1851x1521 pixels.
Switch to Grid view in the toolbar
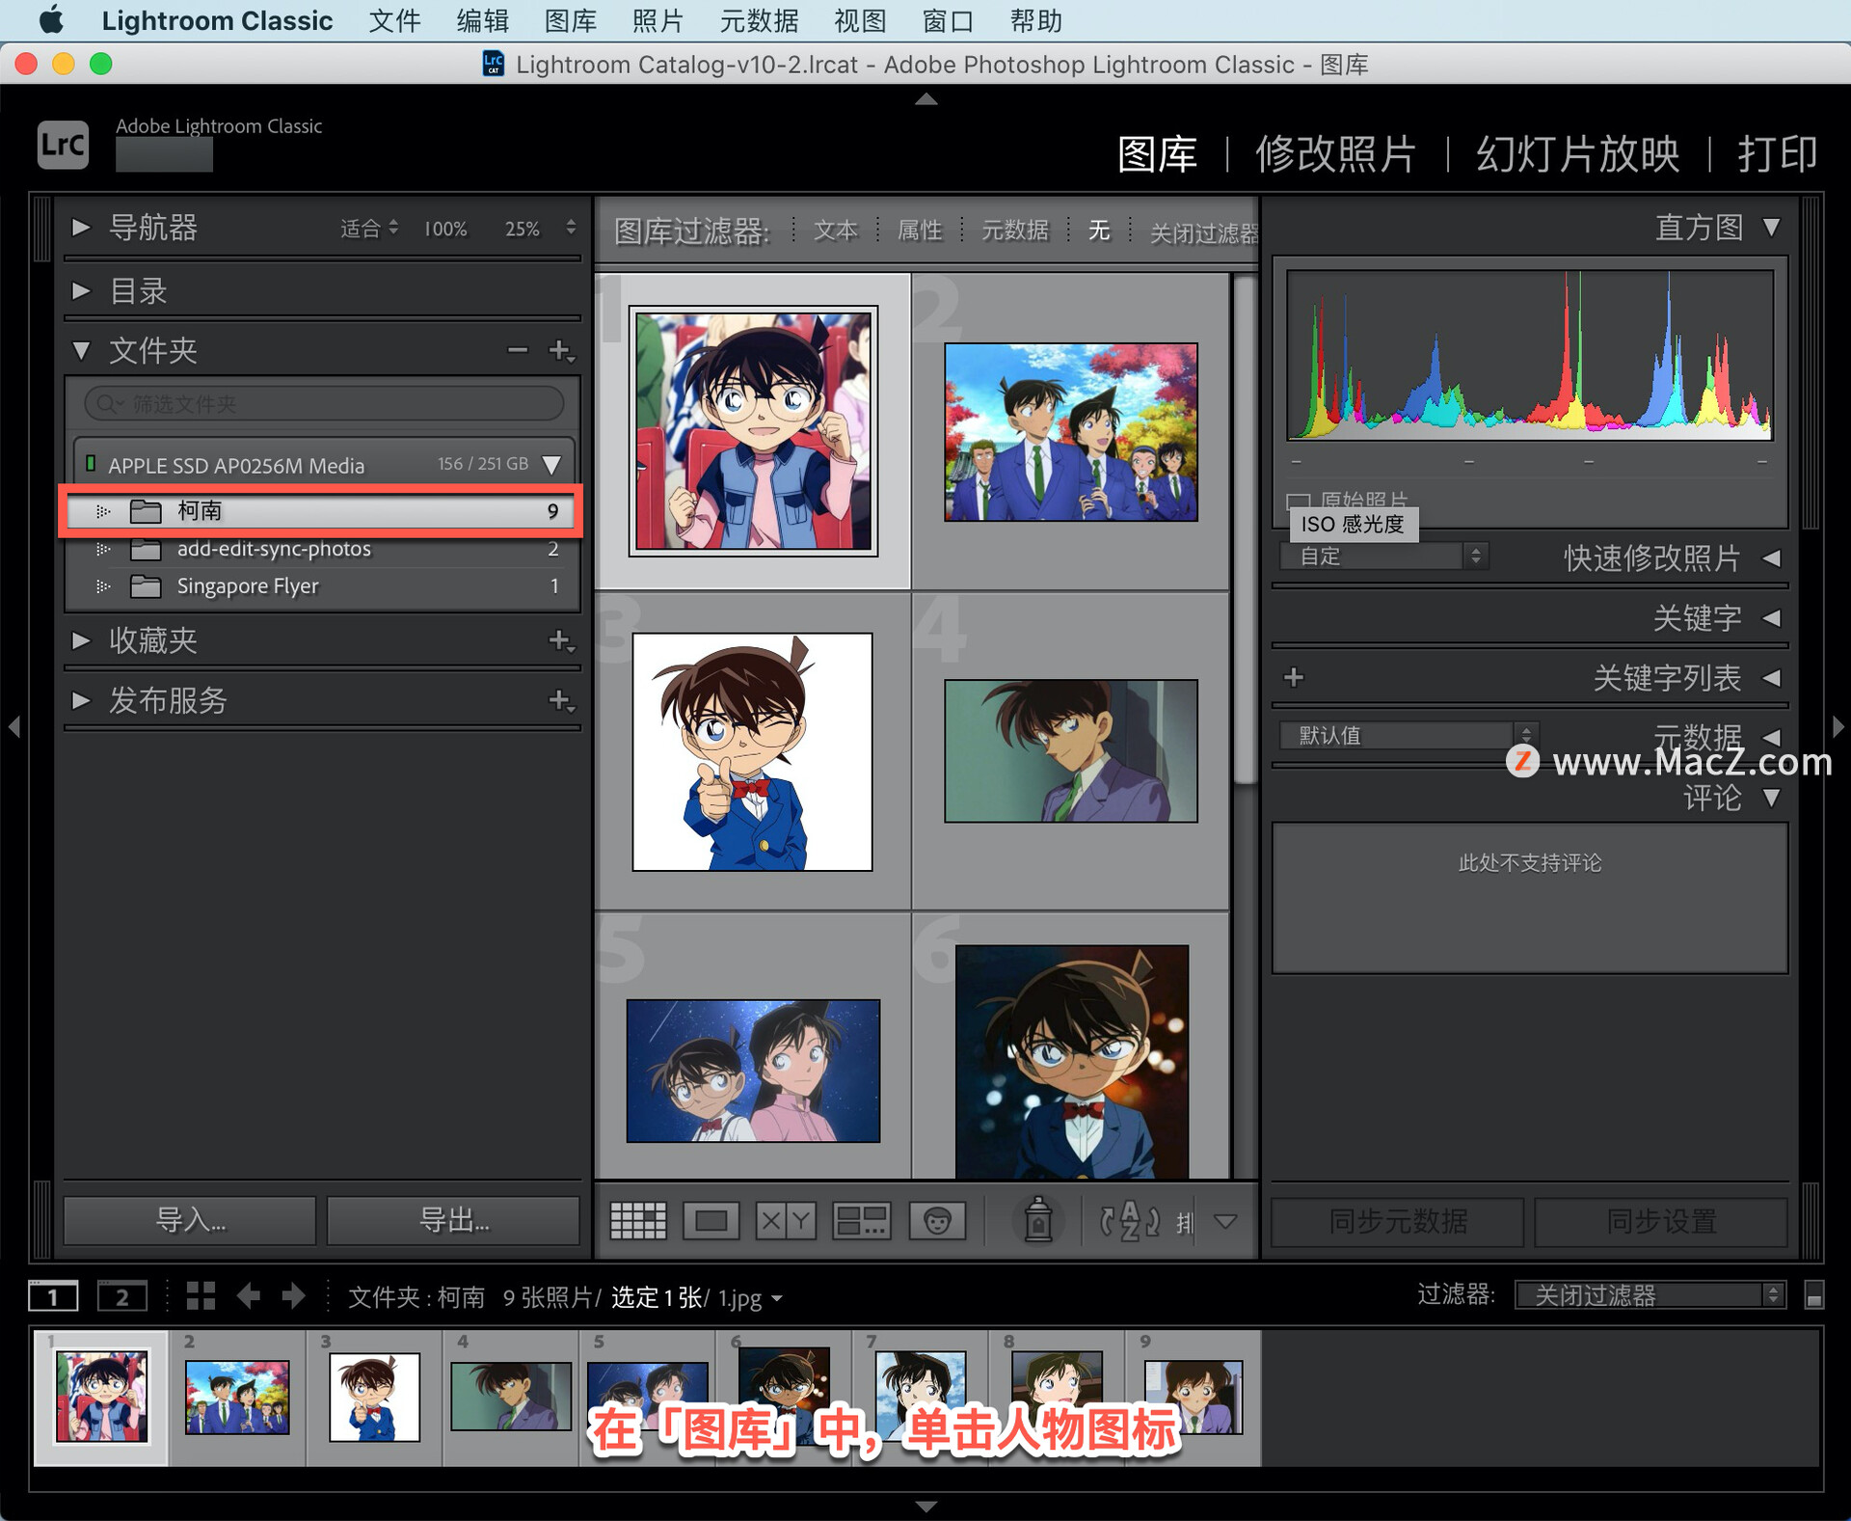point(638,1221)
